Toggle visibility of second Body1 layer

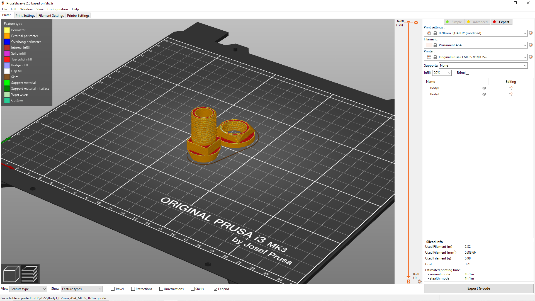[x=484, y=94]
